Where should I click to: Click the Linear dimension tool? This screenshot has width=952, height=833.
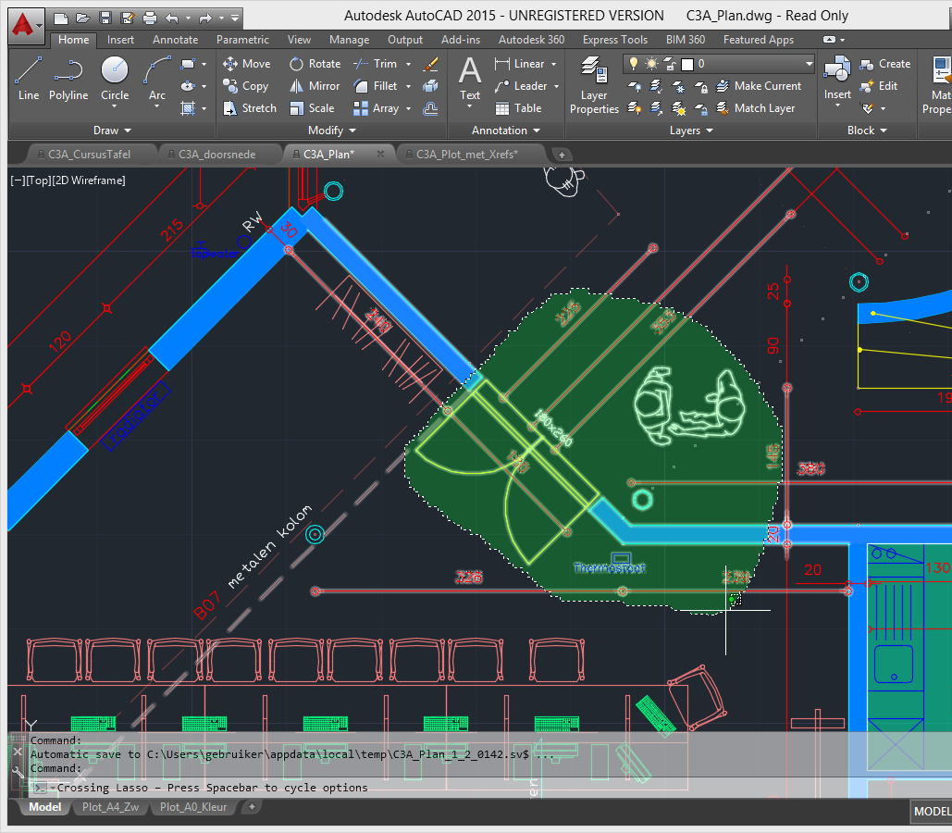pos(519,64)
